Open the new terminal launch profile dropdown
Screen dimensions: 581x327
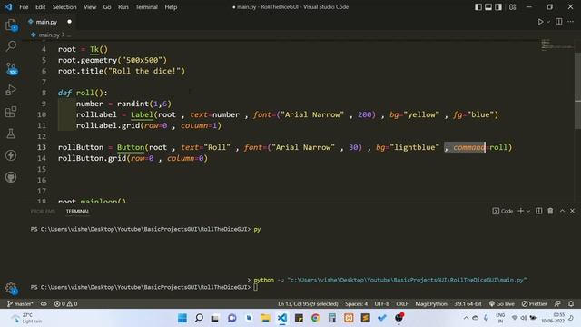click(528, 211)
